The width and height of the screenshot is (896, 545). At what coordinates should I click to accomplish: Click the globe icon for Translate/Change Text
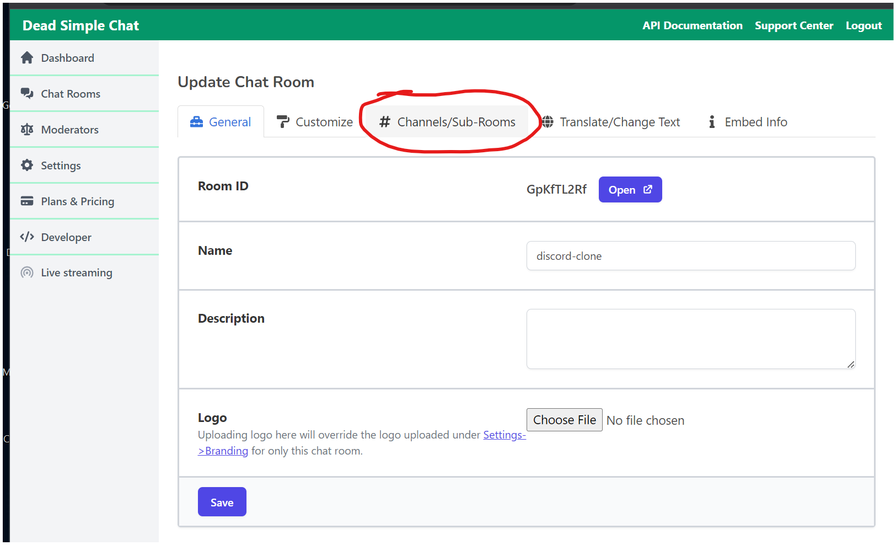coord(548,122)
